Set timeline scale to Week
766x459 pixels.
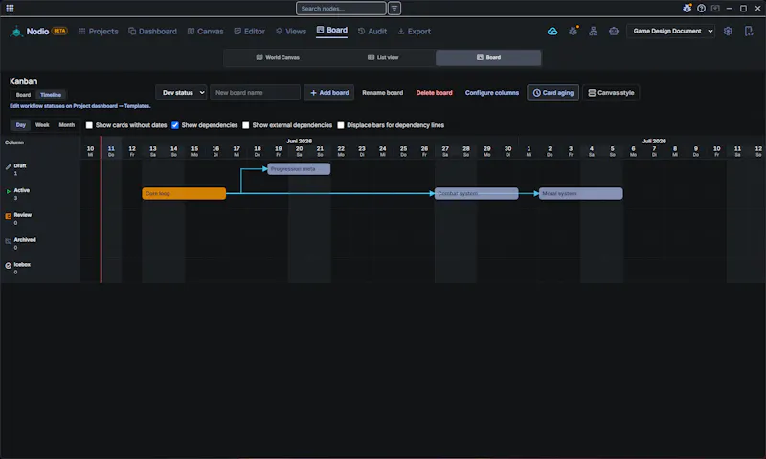tap(42, 125)
